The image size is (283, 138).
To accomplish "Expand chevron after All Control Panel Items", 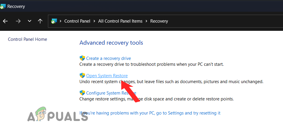I will tap(147, 21).
